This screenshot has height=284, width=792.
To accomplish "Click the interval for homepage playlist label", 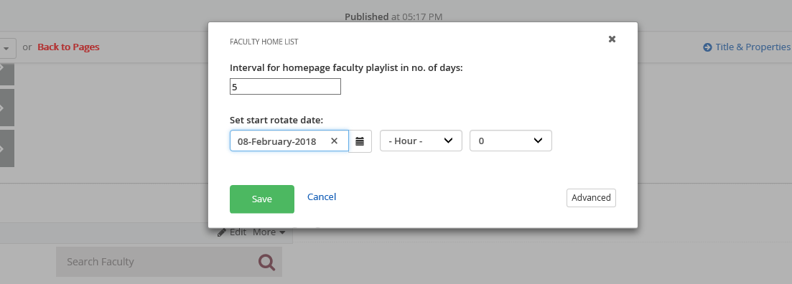I will point(346,67).
